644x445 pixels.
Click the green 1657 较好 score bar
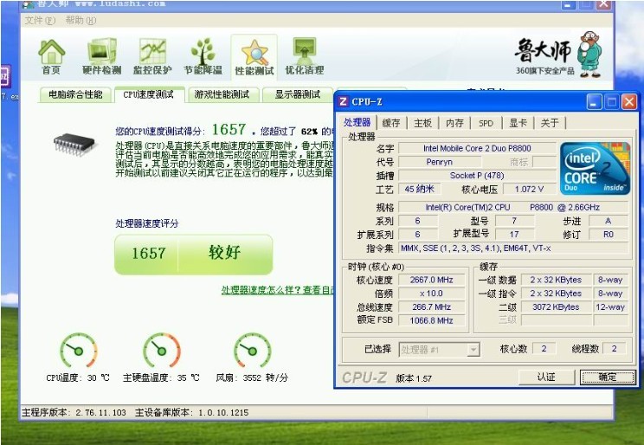coord(193,254)
